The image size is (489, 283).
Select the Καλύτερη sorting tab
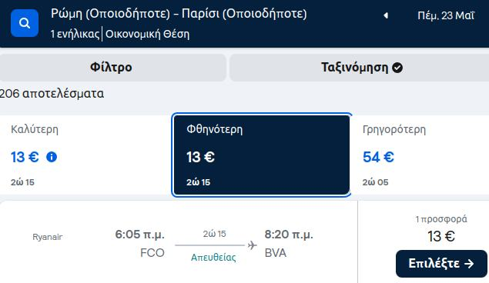(x=85, y=155)
